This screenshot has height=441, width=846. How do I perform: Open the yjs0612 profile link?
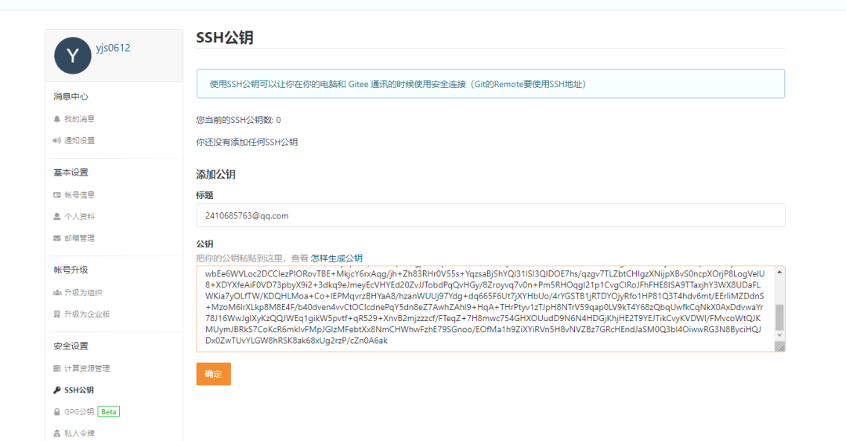click(x=114, y=48)
